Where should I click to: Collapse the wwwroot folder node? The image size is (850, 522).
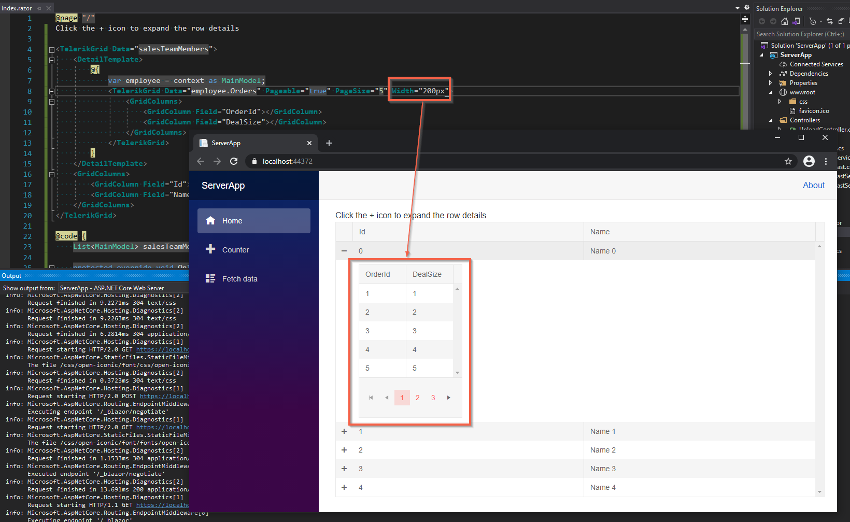[x=771, y=92]
